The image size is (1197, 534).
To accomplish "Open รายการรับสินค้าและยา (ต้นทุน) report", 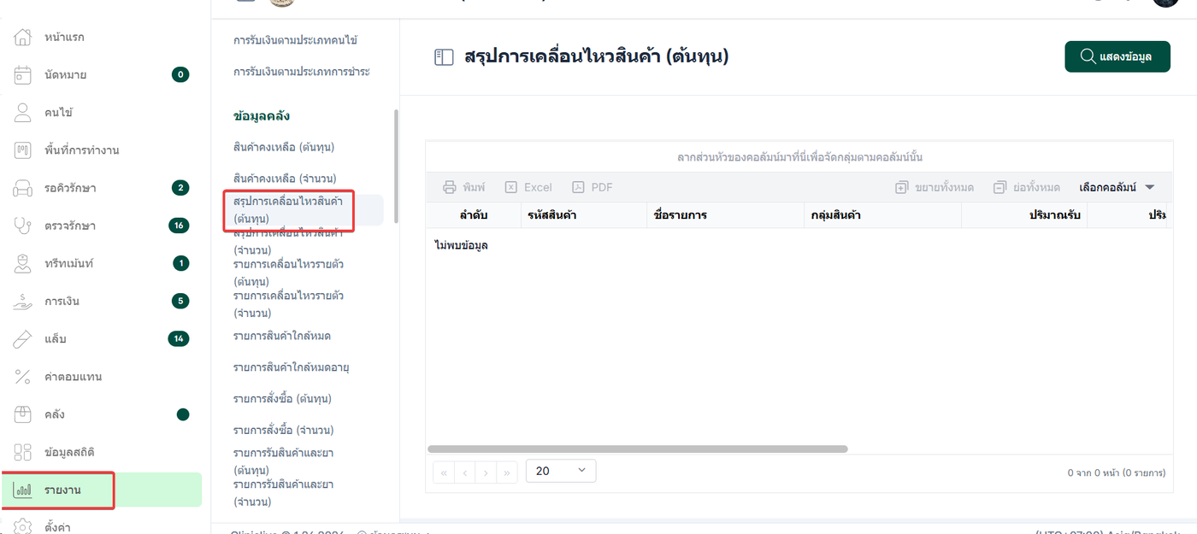I will (283, 461).
